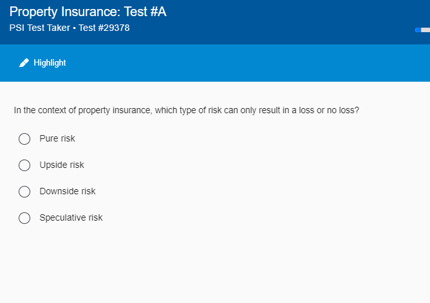Activate the Highlight tool label

pos(50,63)
